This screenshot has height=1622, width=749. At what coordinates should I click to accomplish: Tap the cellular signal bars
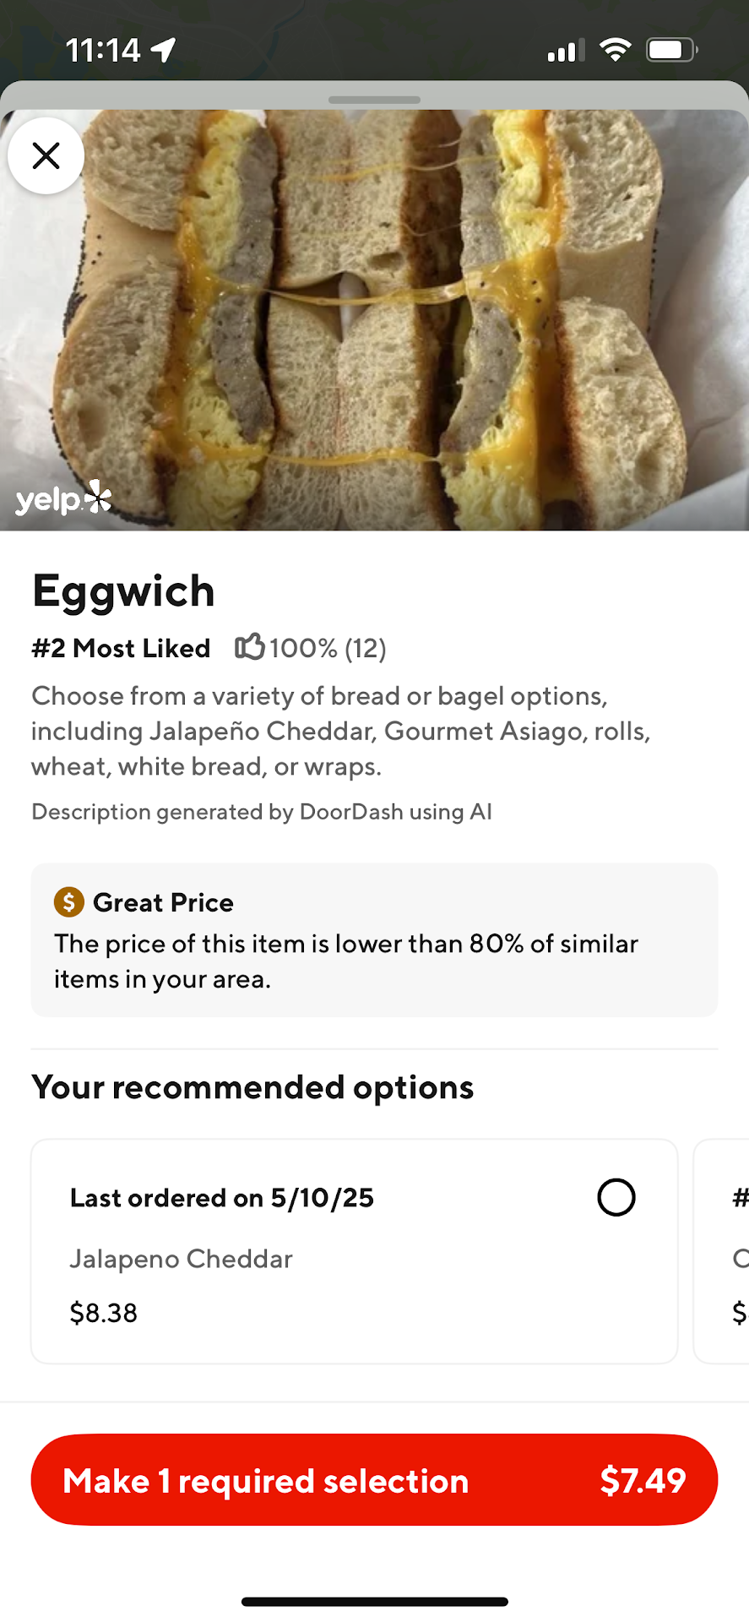[566, 52]
